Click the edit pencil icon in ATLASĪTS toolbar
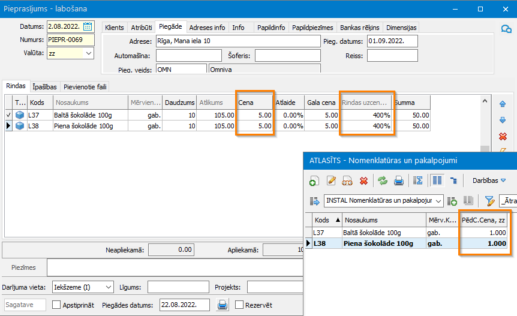 tap(330, 180)
